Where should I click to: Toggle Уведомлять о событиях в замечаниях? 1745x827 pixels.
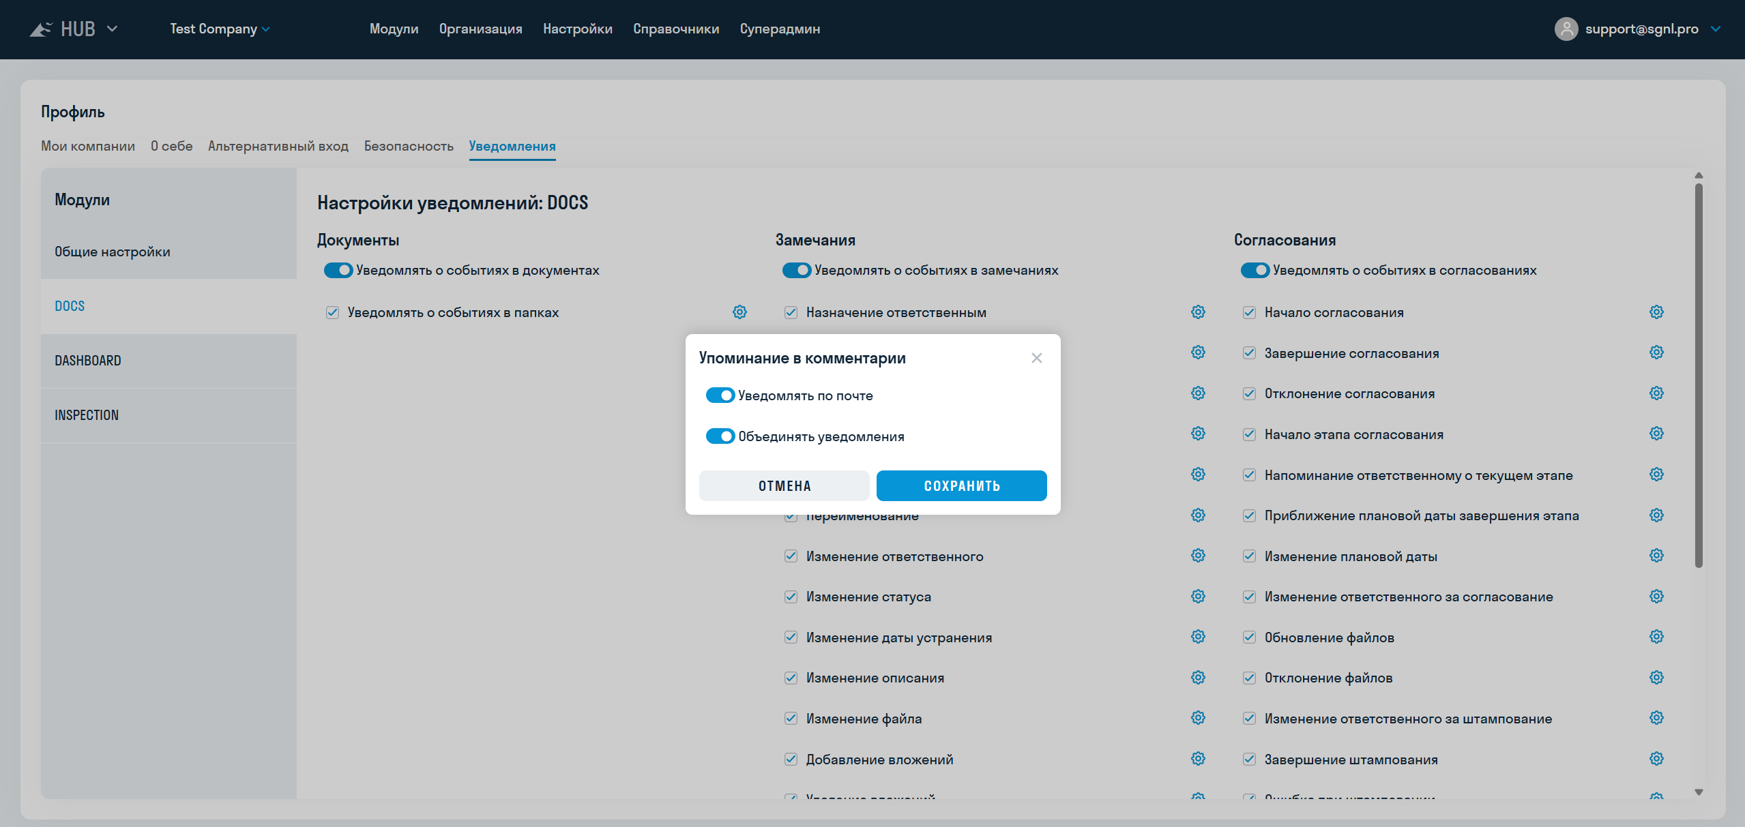tap(797, 271)
